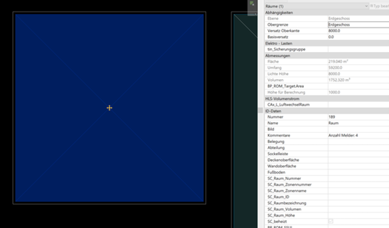
Task: Select the blue room in the drawing
Action: (65, 65)
